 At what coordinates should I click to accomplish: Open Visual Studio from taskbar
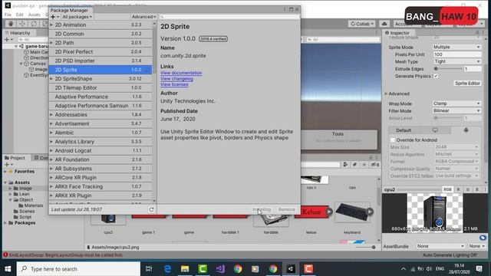[220, 269]
